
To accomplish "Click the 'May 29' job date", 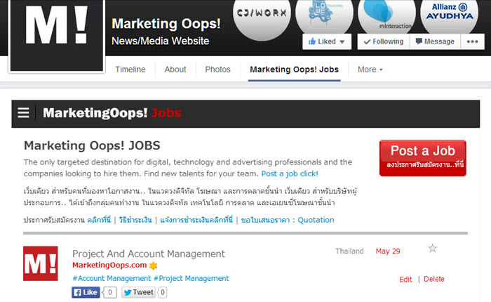I will (388, 251).
